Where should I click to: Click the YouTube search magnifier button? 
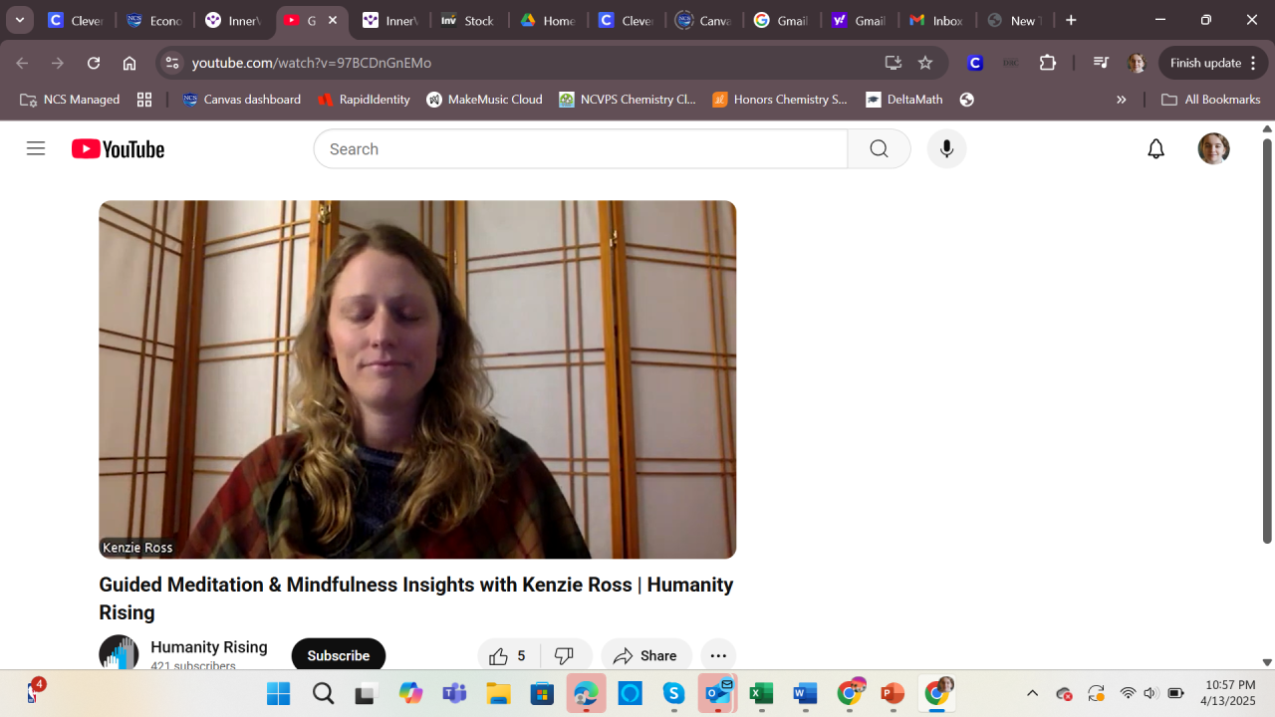879,149
